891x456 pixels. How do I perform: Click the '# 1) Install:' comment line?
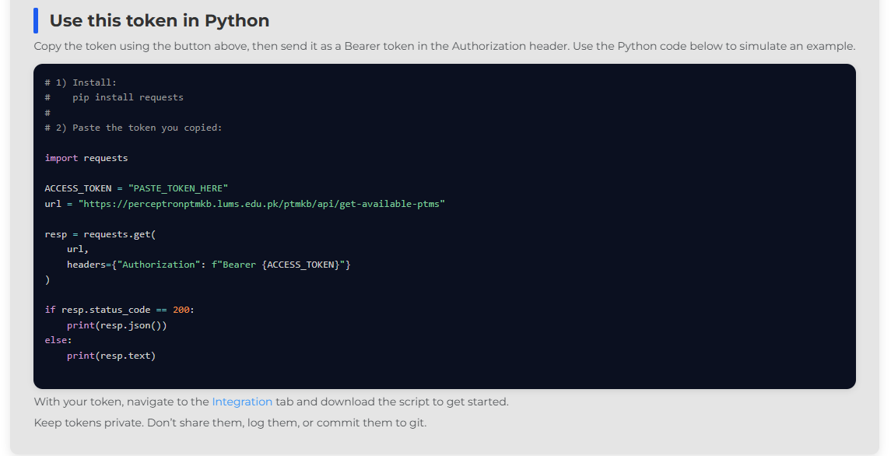[x=80, y=82]
